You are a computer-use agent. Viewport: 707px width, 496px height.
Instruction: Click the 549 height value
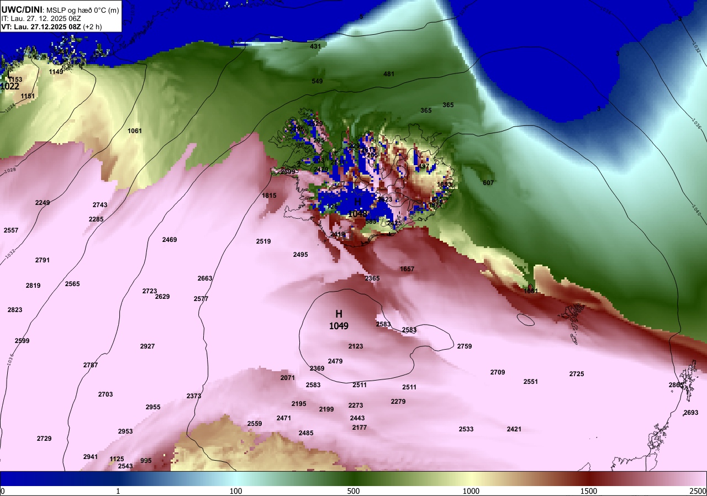(x=317, y=81)
